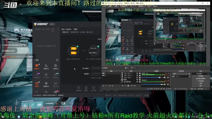
Task: Toggle lock of 文本 (GDI+) 3 source
Action: coord(140,74)
